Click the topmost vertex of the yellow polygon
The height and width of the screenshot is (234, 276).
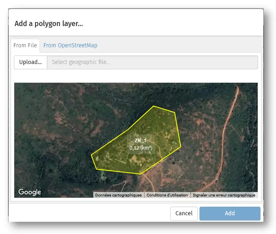click(153, 106)
